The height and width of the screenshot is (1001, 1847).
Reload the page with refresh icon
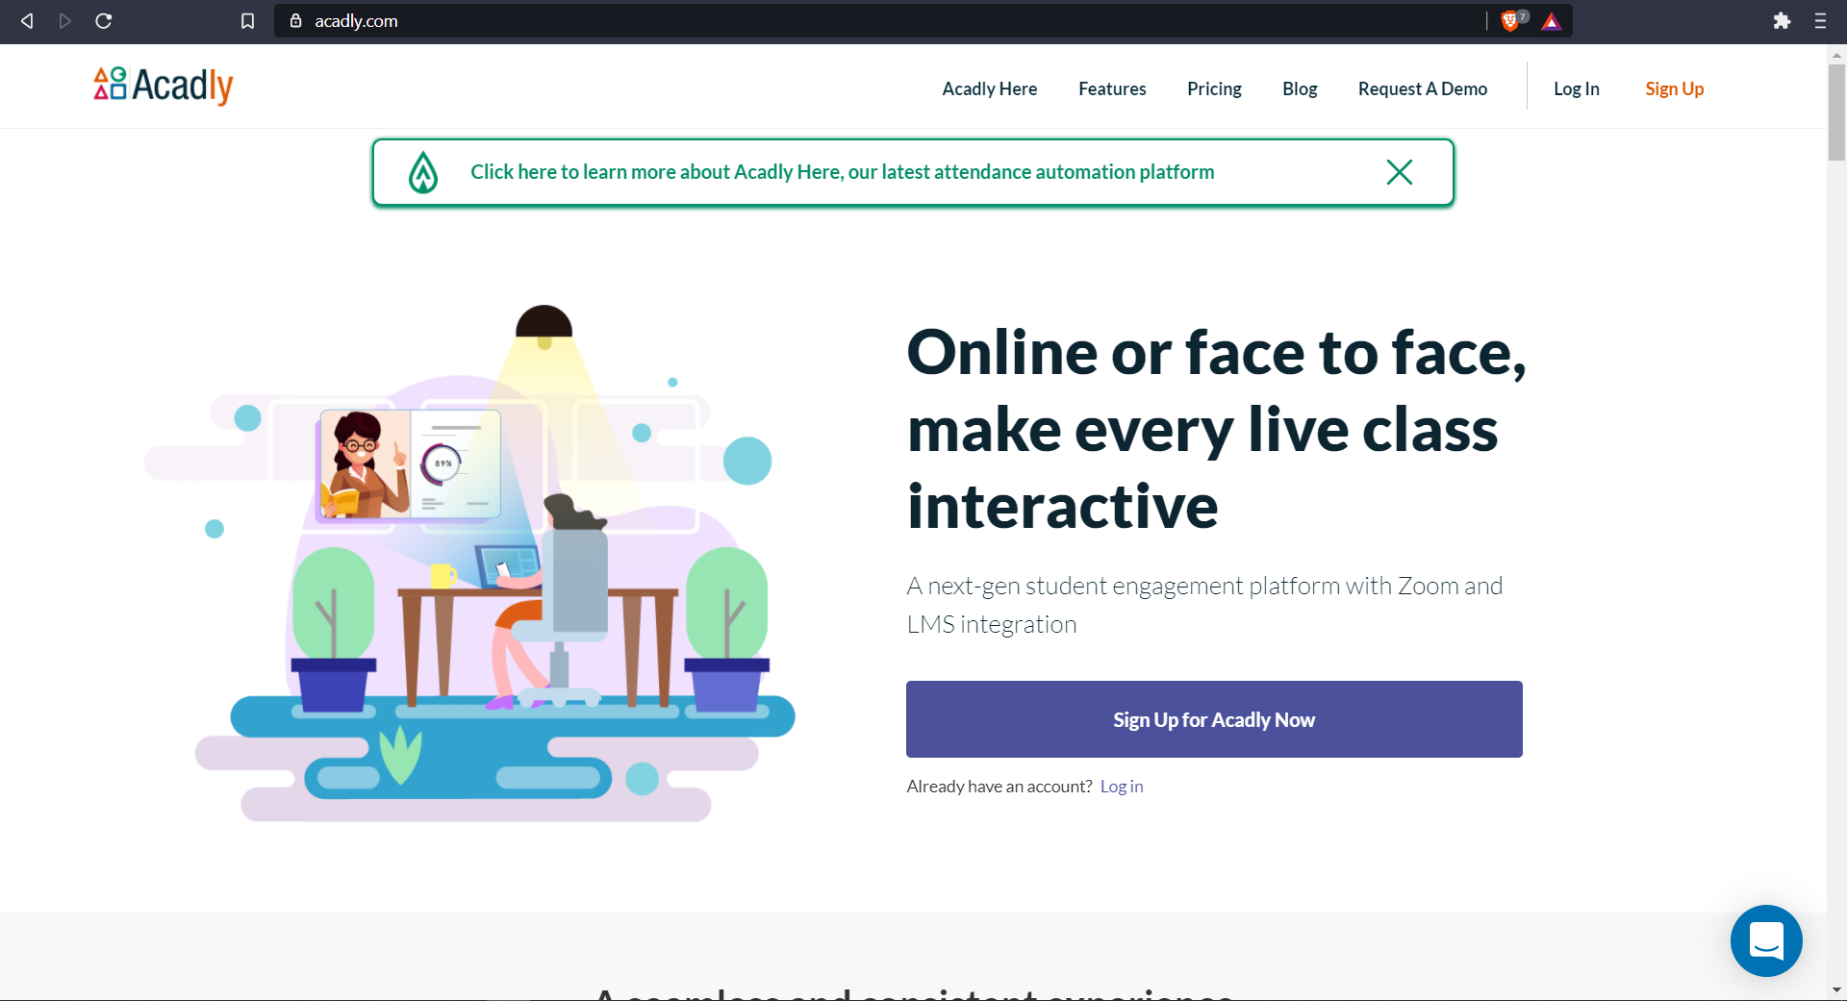click(x=104, y=21)
